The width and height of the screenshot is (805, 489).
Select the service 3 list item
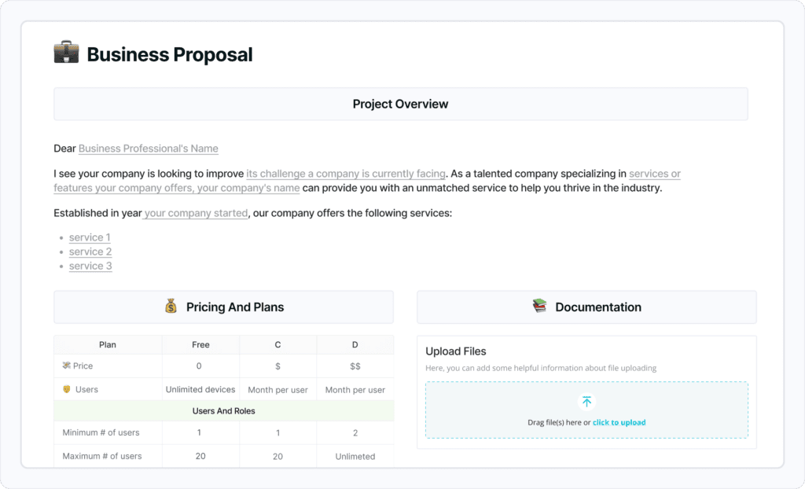90,266
